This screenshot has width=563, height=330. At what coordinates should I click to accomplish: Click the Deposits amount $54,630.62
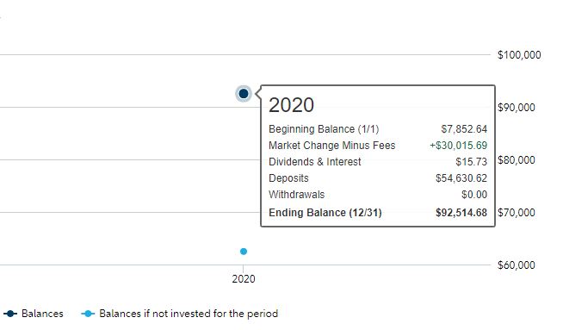tap(461, 178)
